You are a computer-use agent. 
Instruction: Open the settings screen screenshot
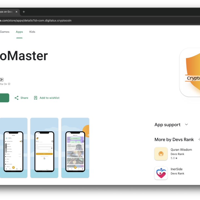14,148
